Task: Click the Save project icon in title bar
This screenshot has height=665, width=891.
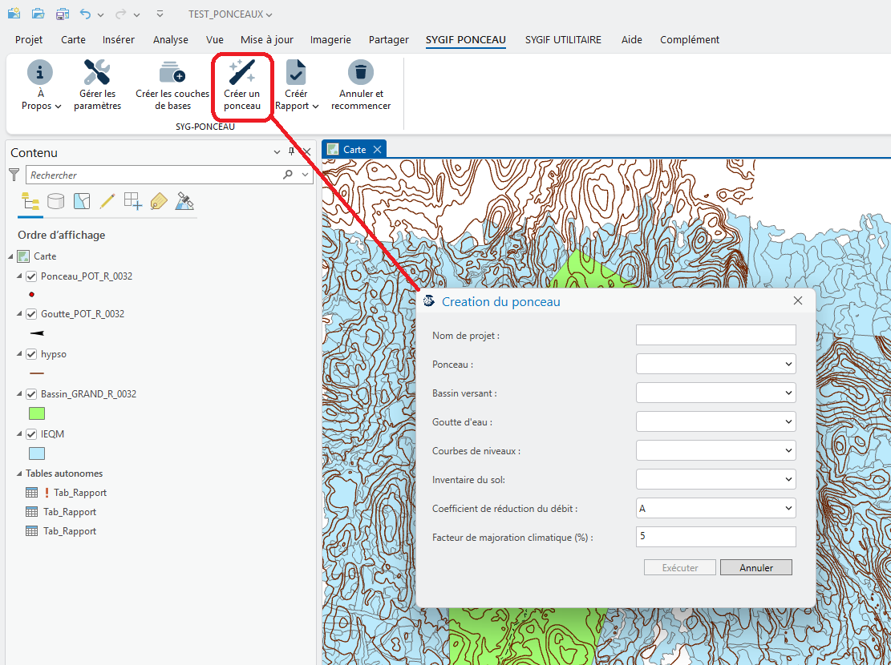Action: tap(62, 14)
